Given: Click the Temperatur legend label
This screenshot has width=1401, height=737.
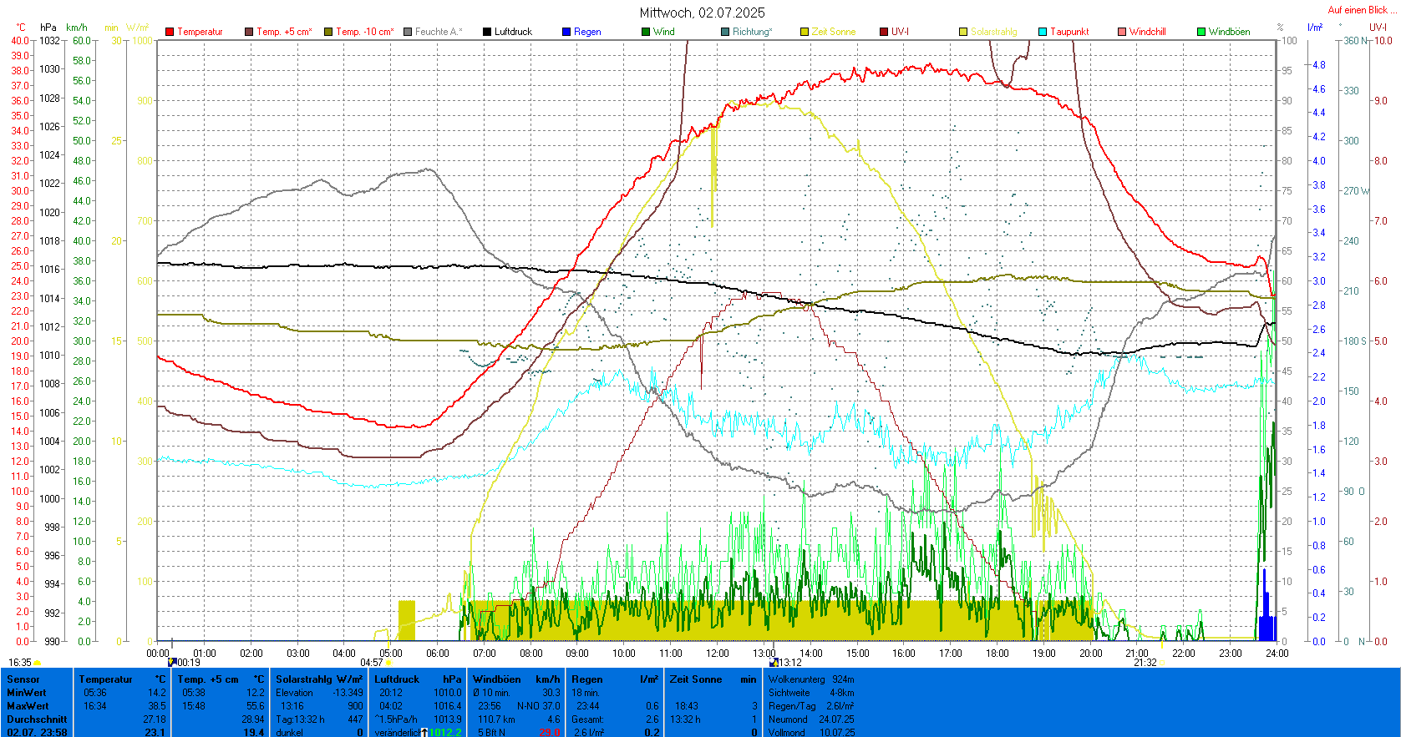Looking at the screenshot, I should tap(200, 32).
